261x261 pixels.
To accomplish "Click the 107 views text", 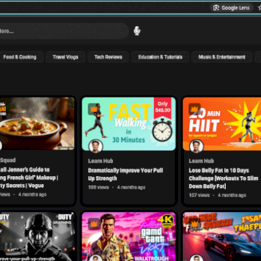I will coord(199,195).
